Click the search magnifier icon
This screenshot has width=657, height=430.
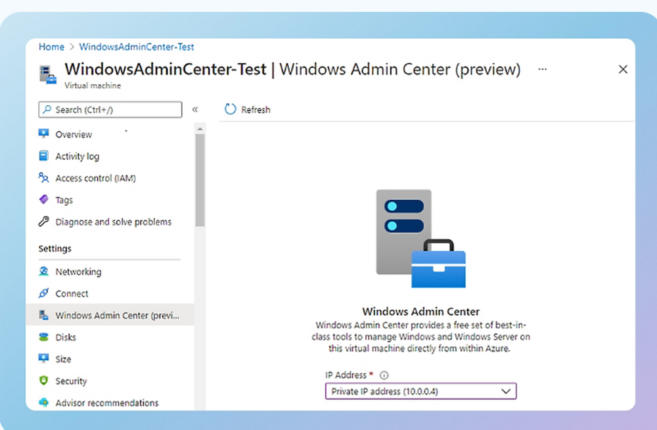(47, 110)
